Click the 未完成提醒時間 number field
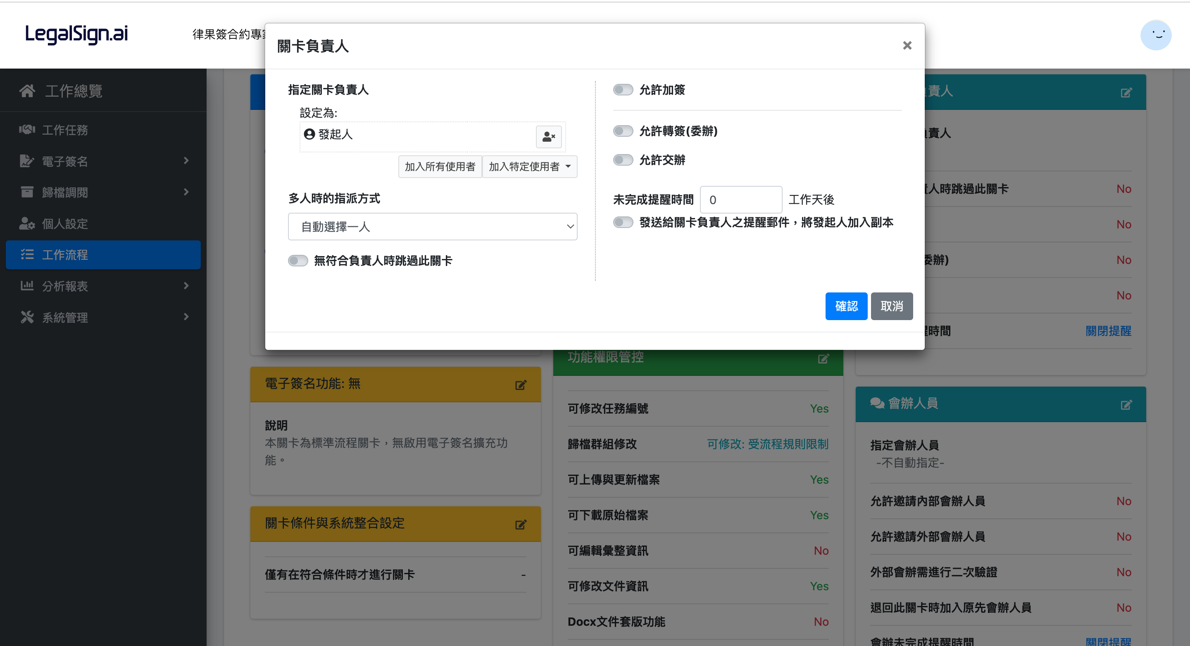The height and width of the screenshot is (646, 1190). tap(740, 199)
